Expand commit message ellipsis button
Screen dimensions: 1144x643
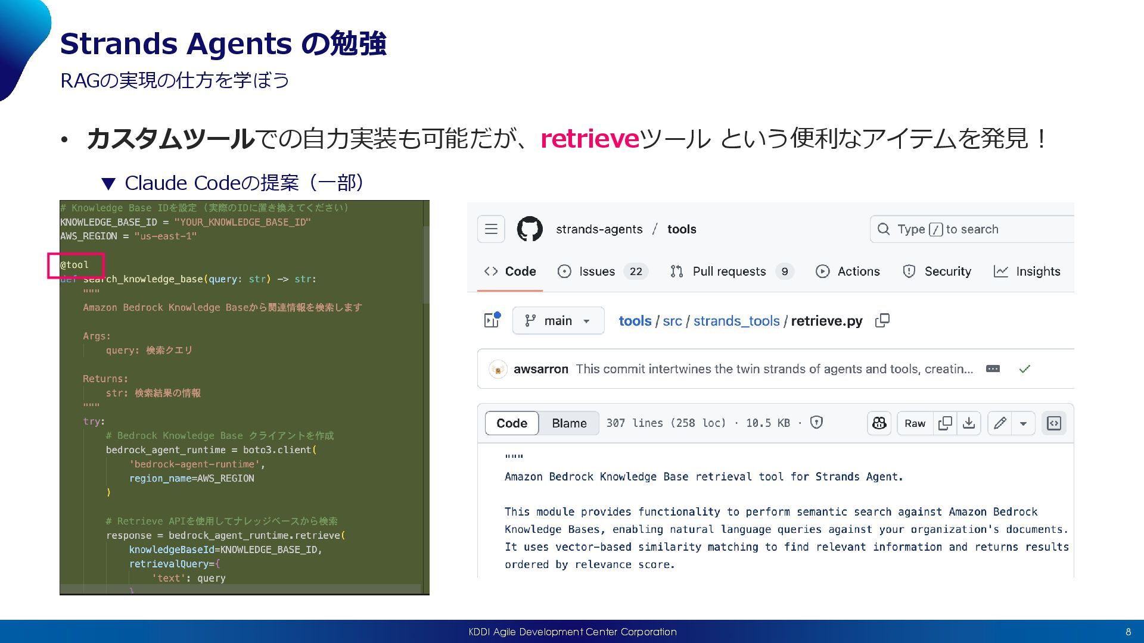993,369
